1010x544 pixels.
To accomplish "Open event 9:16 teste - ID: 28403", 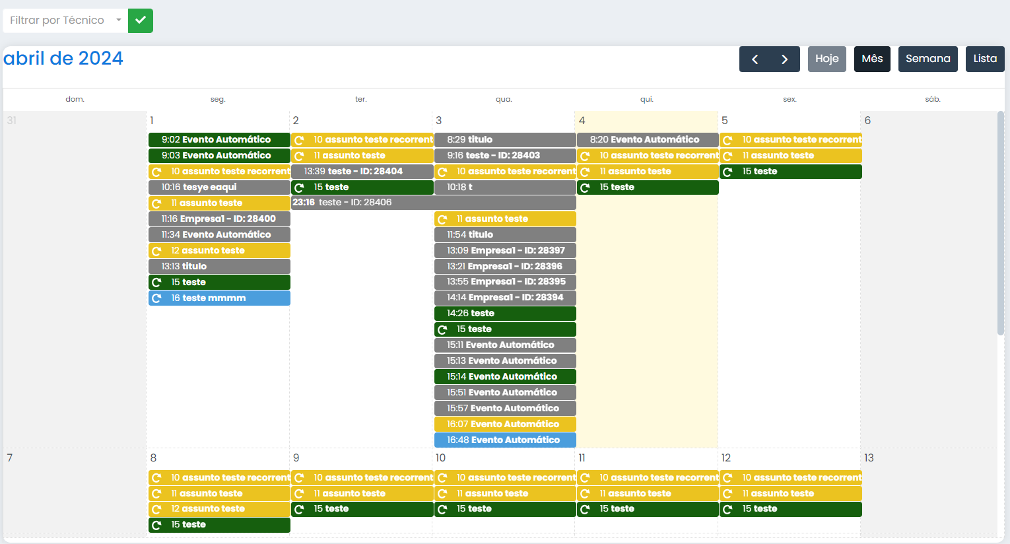I will tap(505, 156).
